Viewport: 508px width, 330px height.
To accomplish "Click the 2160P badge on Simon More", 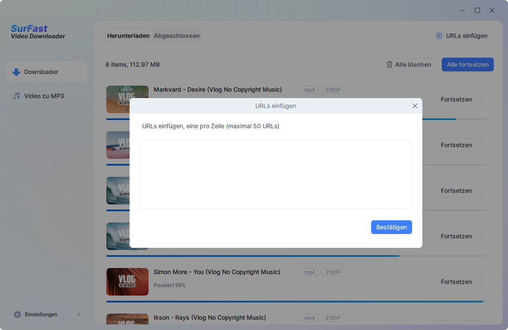I will tap(333, 272).
